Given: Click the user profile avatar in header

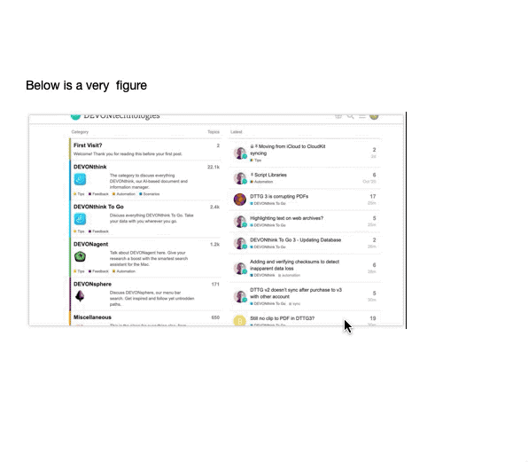Looking at the screenshot, I should click(x=374, y=116).
